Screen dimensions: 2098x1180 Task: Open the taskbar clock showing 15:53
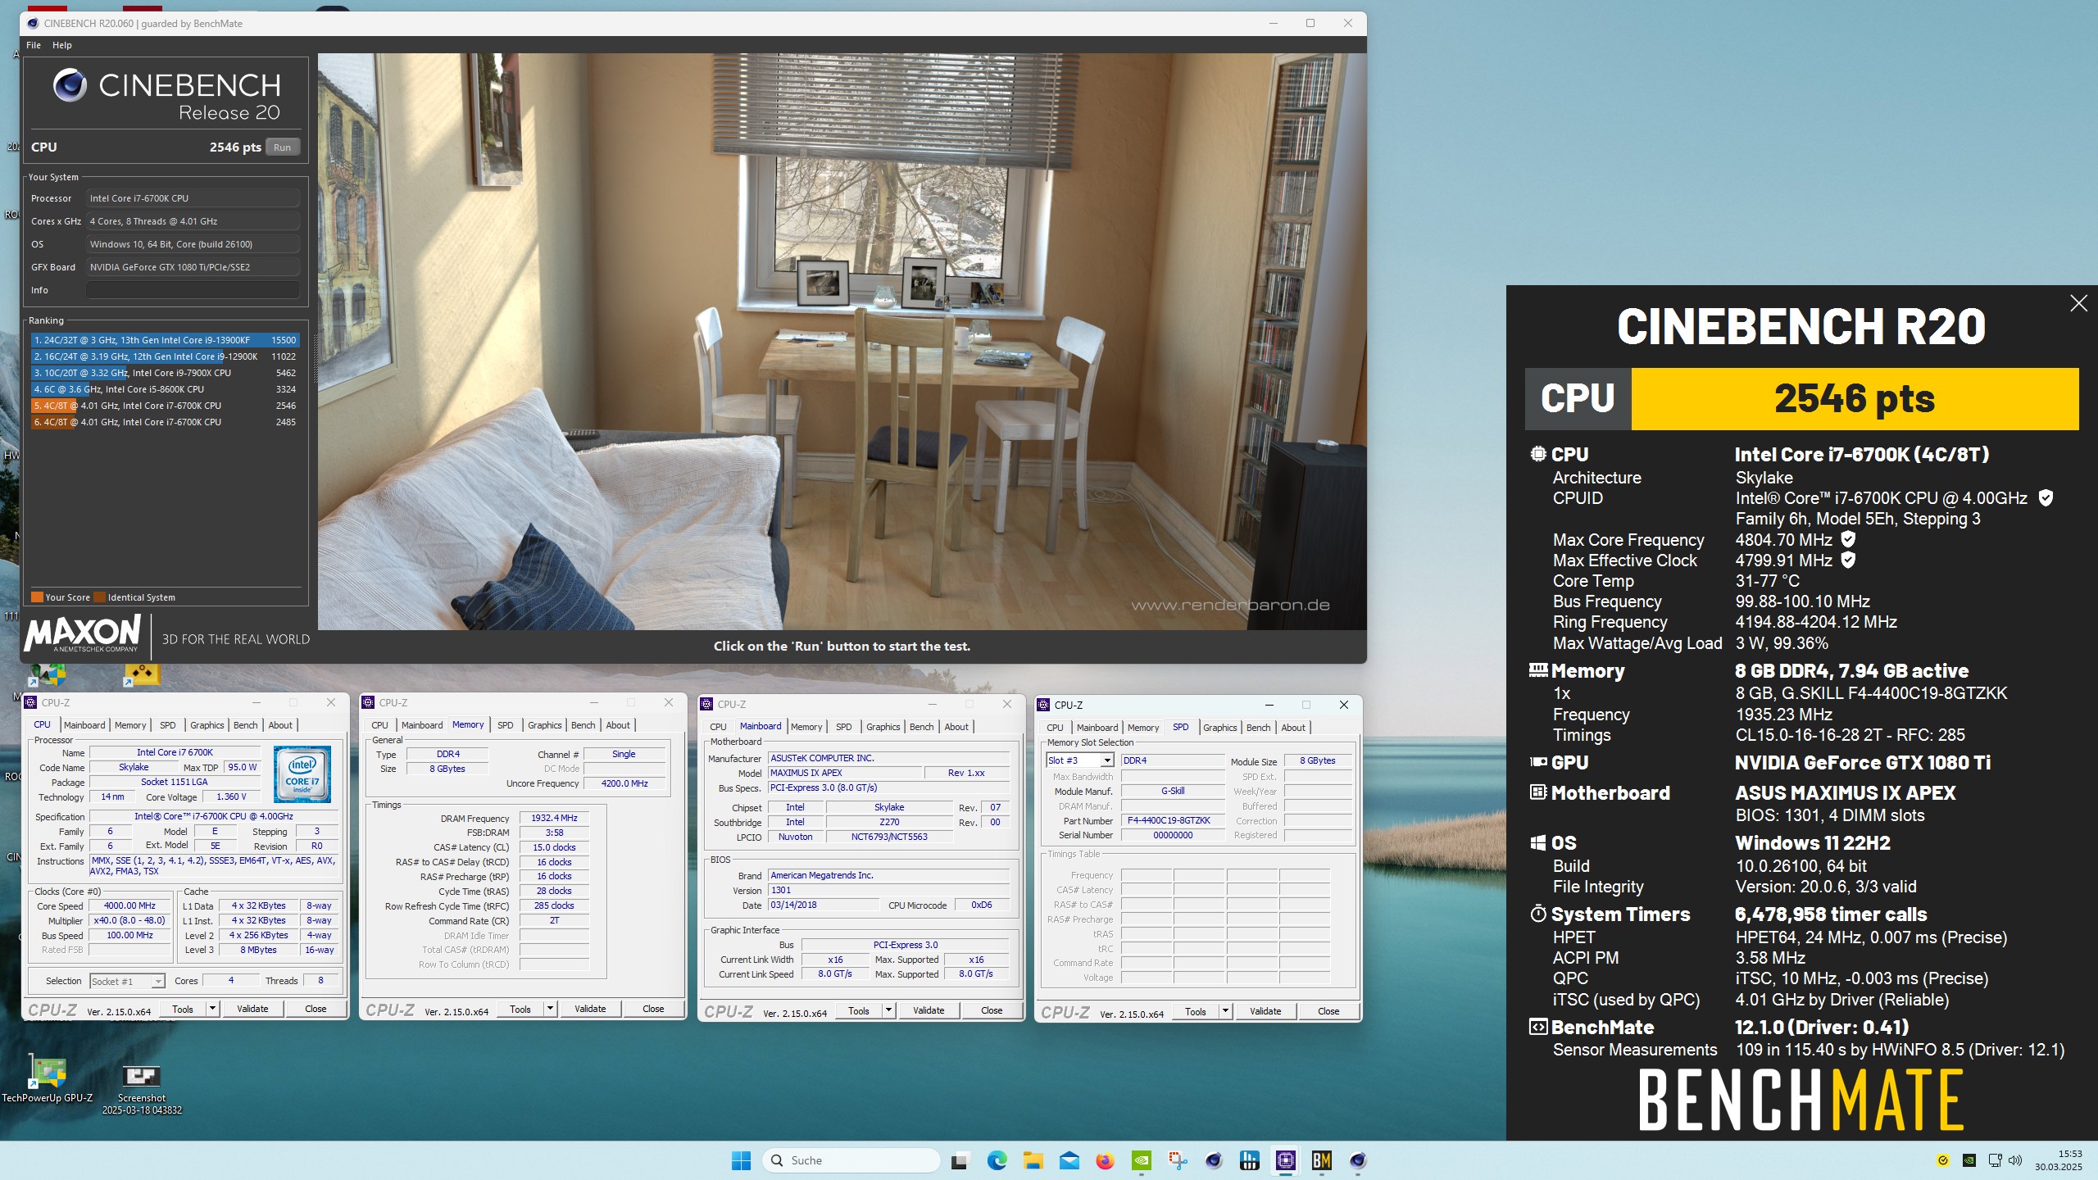point(2058,1160)
